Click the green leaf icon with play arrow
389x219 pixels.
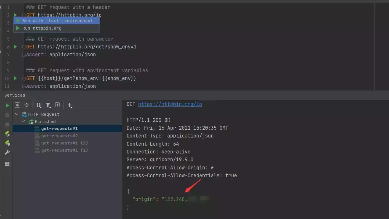[x=7, y=134]
